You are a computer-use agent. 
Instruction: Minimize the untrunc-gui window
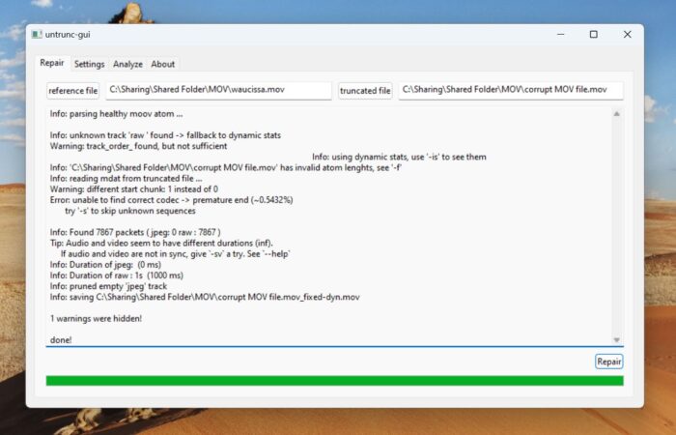(558, 35)
